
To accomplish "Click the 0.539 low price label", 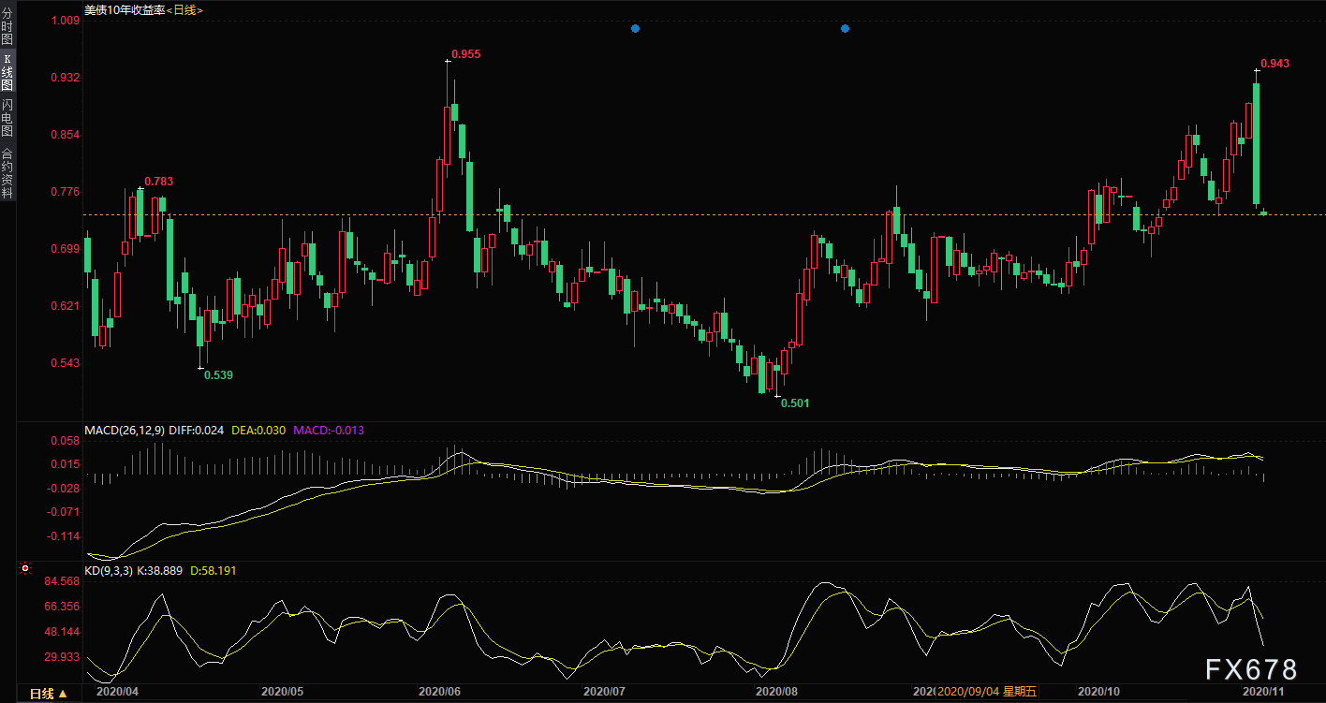I will pyautogui.click(x=218, y=374).
